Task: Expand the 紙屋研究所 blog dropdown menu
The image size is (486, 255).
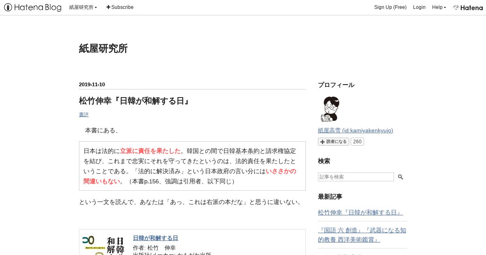Action: point(83,7)
